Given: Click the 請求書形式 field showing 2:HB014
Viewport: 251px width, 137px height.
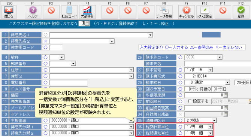Looking at the screenshot, I should point(218,76).
